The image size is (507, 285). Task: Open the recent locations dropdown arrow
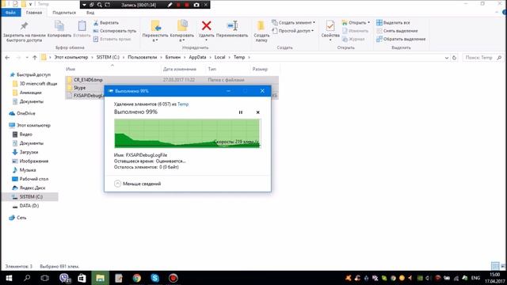[27, 58]
